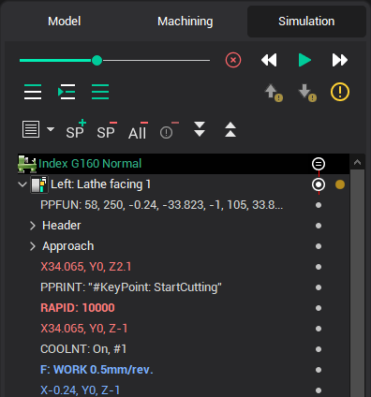Remove all stop points with All minus
The image size is (371, 397).
138,131
